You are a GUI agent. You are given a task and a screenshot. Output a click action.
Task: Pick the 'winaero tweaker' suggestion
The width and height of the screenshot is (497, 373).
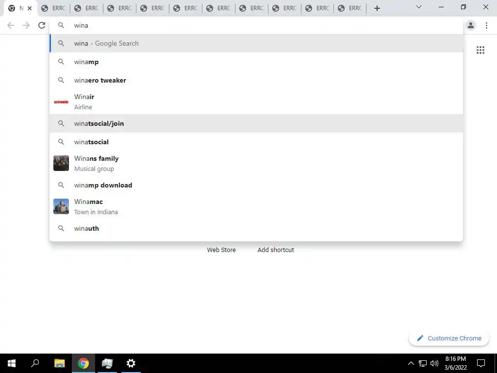click(256, 80)
